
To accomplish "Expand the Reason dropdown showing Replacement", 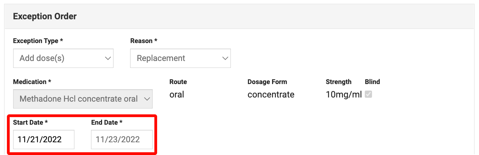I will pos(180,58).
